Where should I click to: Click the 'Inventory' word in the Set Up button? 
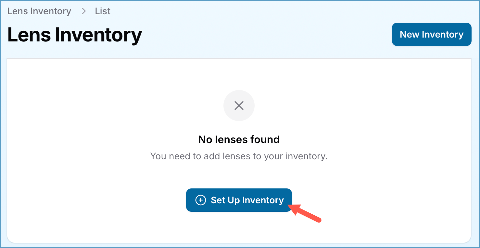pos(263,200)
